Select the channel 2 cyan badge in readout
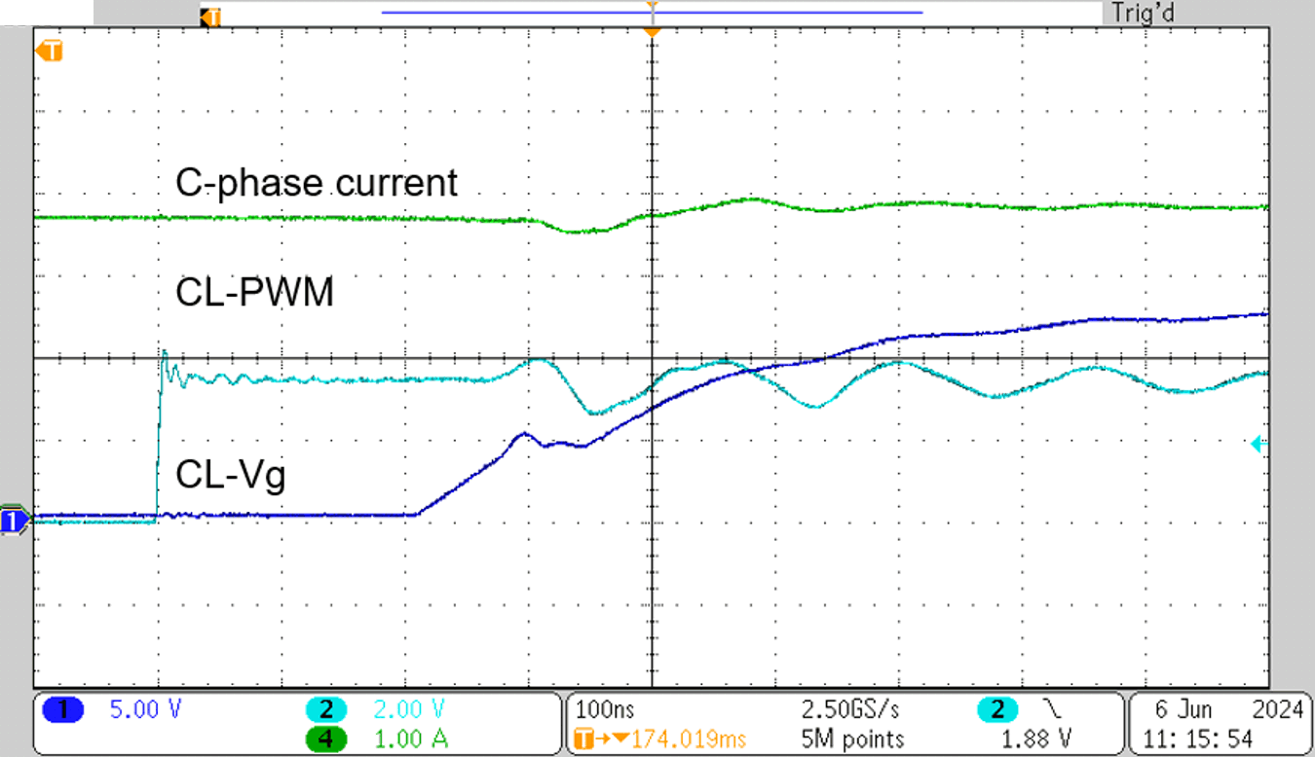The image size is (1315, 757). point(326,710)
